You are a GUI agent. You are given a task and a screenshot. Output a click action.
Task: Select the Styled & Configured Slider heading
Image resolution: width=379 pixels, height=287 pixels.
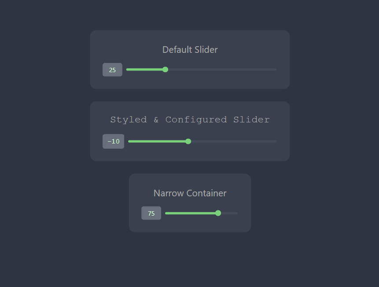pyautogui.click(x=190, y=119)
